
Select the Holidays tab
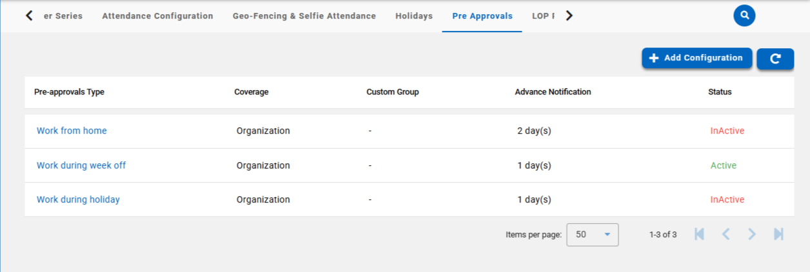(x=414, y=16)
